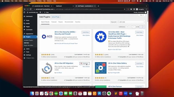This screenshot has width=174, height=97.
Task: Switch to the Recommended plugins tab
Action: (x=69, y=22)
